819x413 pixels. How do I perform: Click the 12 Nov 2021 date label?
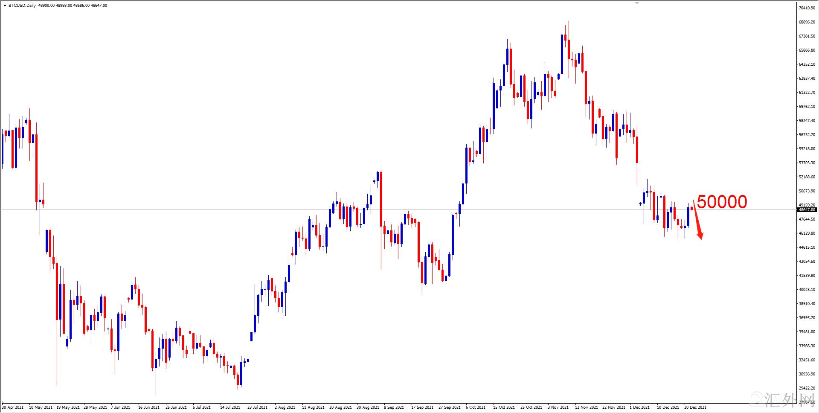tap(586, 407)
